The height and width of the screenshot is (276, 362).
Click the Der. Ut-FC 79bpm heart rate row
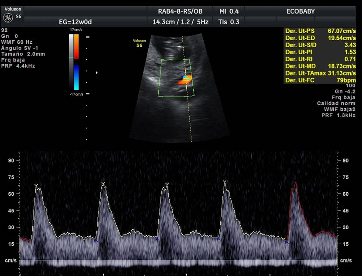click(x=320, y=79)
